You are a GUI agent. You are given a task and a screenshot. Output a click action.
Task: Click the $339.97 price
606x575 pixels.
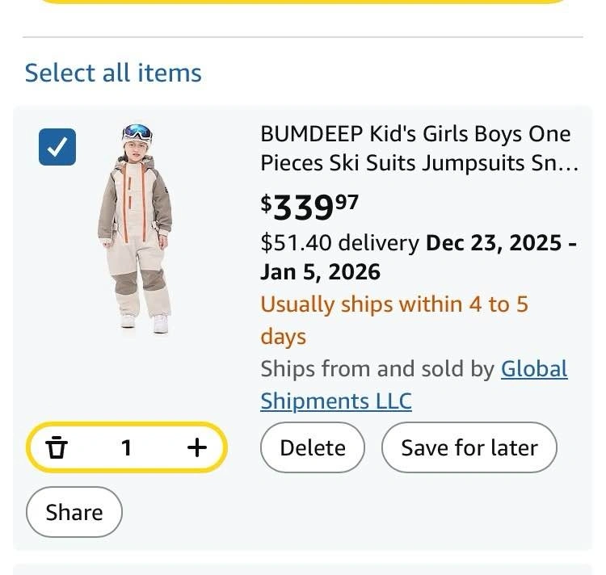click(309, 207)
